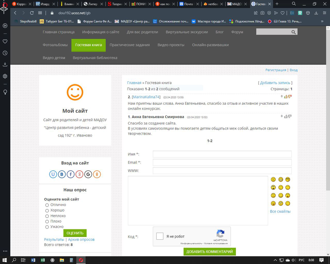Open Excel from the Windows taskbar

tap(42, 260)
